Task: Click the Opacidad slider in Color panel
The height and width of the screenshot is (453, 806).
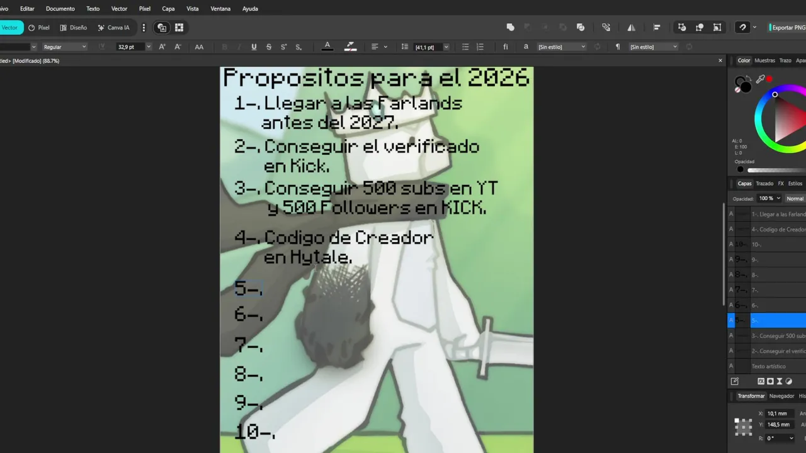Action: 776,170
